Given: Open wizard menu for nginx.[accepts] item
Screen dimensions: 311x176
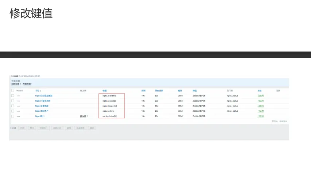Looking at the screenshot, I should tap(18, 101).
